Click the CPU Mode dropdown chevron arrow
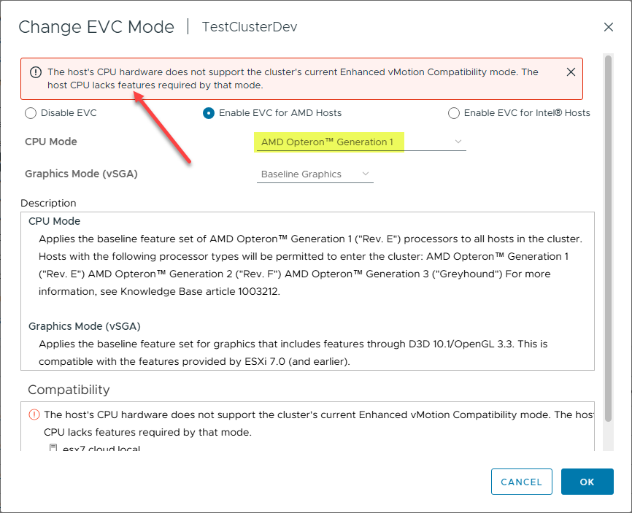This screenshot has height=513, width=632. [458, 142]
